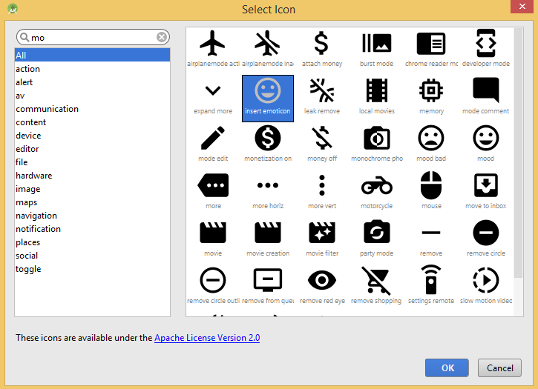The width and height of the screenshot is (538, 389).
Task: Select the remove circle icon
Action: pyautogui.click(x=486, y=233)
